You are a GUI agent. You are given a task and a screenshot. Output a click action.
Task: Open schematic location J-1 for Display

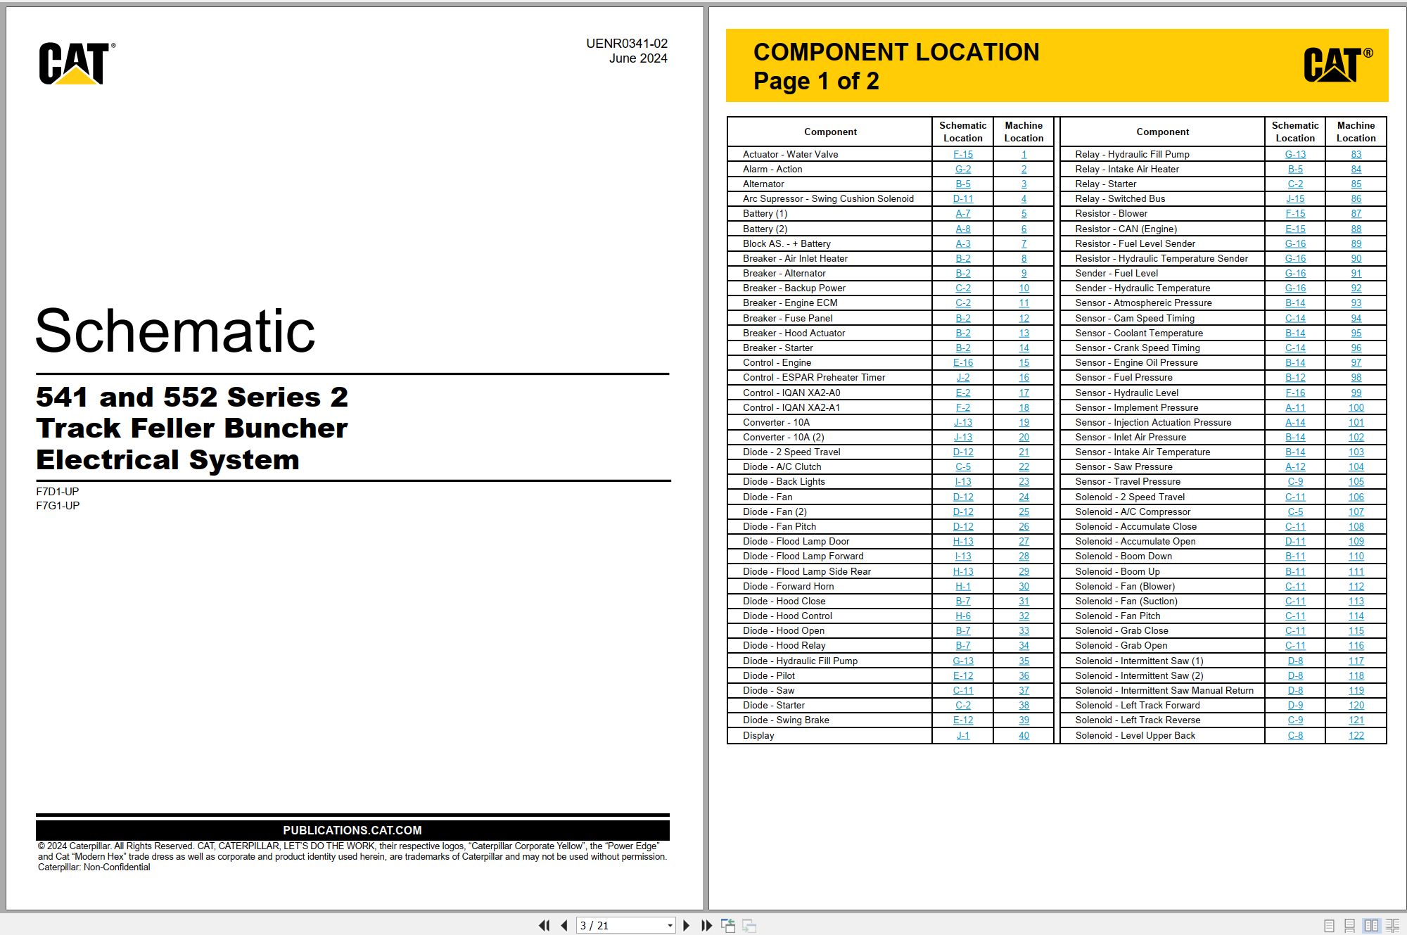tap(963, 736)
